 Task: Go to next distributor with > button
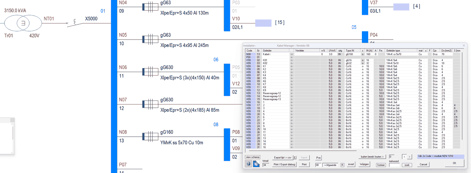(409, 157)
